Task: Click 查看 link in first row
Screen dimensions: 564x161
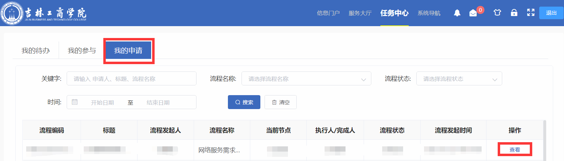Action: 514,150
